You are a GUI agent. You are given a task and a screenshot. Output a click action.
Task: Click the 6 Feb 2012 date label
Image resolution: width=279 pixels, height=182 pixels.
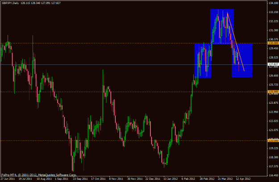click(x=188, y=178)
